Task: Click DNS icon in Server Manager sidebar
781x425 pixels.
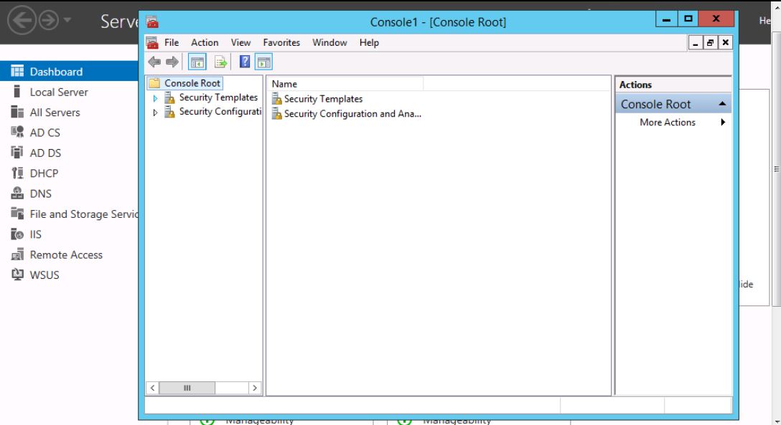Action: [17, 193]
